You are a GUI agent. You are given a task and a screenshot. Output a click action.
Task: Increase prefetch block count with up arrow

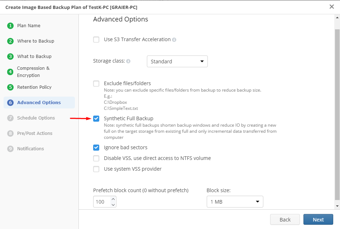pyautogui.click(x=114, y=199)
